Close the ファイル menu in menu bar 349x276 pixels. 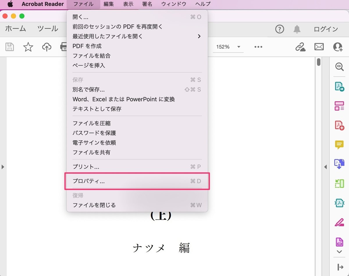[83, 4]
